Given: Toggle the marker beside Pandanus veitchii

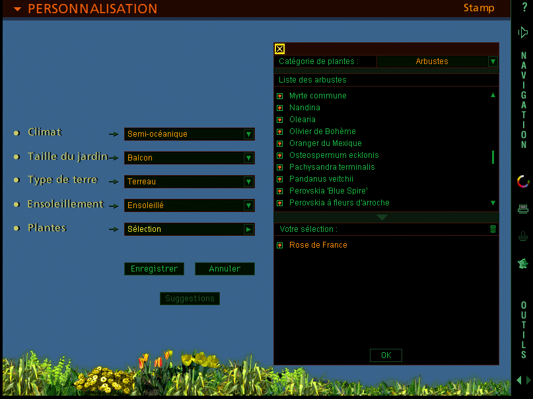Looking at the screenshot, I should (280, 179).
